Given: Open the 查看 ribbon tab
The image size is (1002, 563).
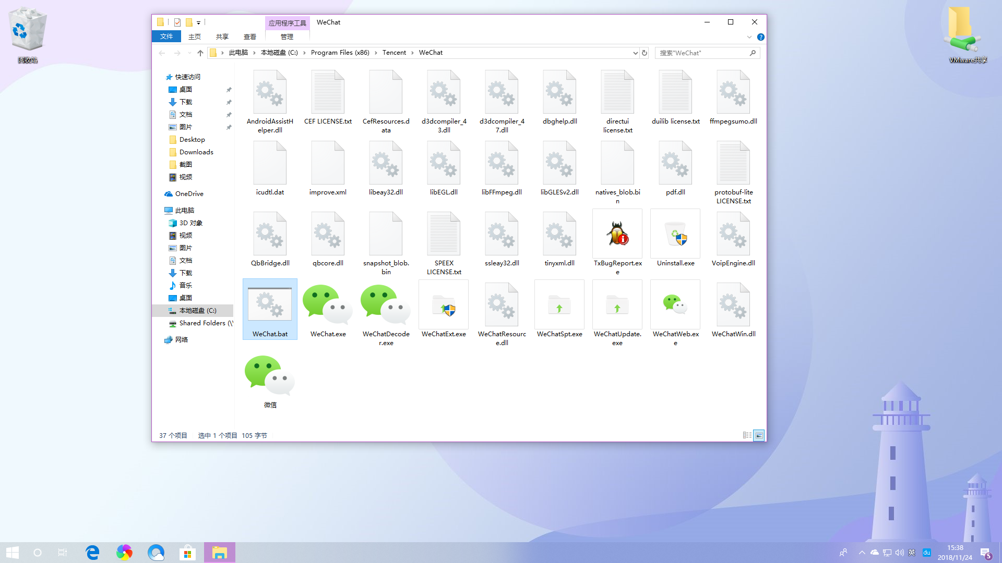Looking at the screenshot, I should click(x=249, y=36).
